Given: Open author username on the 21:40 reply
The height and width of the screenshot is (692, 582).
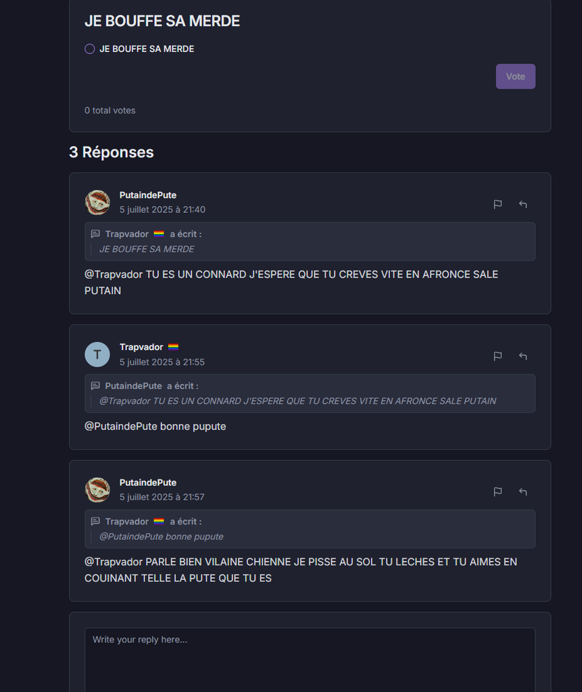Looking at the screenshot, I should click(148, 195).
